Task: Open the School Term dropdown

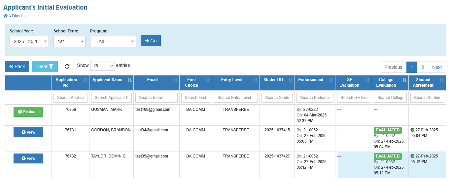Action: coord(70,41)
